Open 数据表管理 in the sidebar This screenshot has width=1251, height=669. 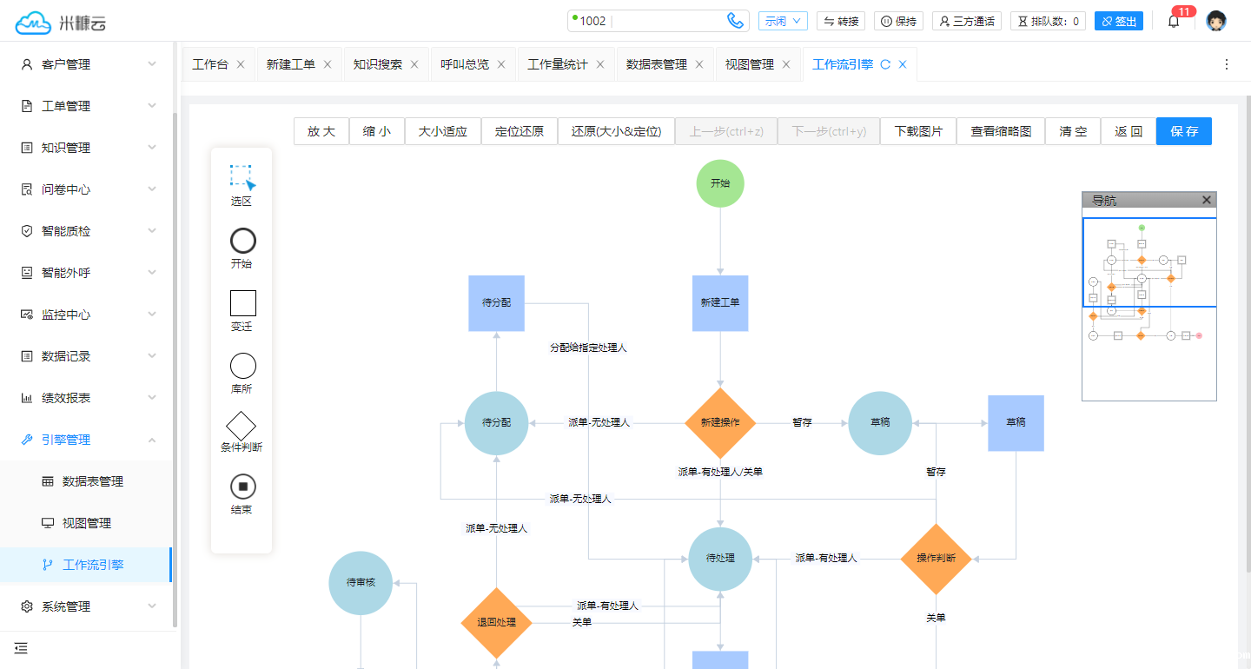click(93, 481)
